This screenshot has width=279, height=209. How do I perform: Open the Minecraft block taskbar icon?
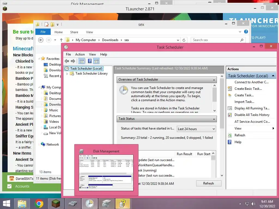(x=56, y=204)
